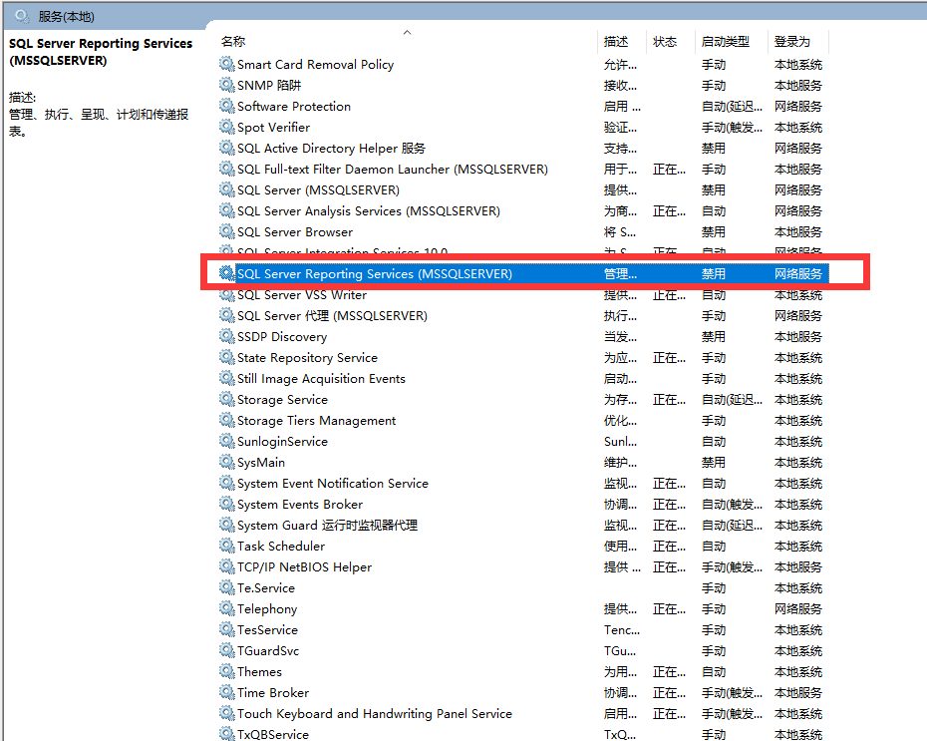The image size is (927, 741).
Task: Click 禁用 startup type of SQL Server Reporting Services
Action: [713, 274]
